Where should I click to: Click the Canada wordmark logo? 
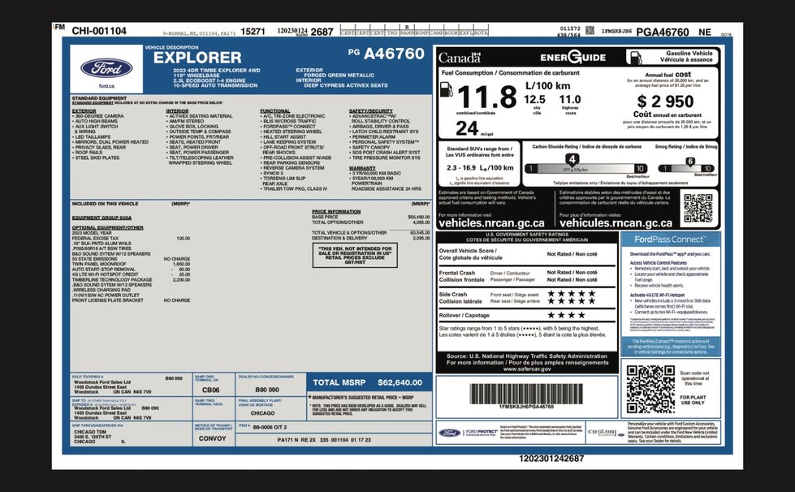point(460,58)
